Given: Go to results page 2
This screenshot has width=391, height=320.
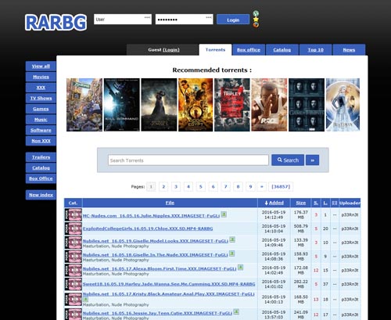Looking at the screenshot, I should [x=163, y=187].
